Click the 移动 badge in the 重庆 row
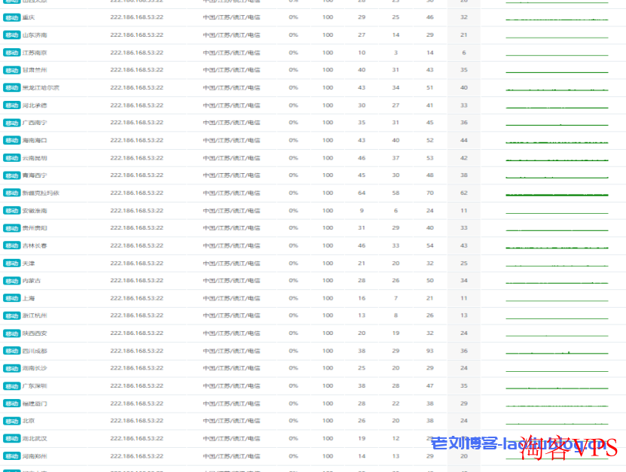The image size is (626, 472). click(11, 17)
